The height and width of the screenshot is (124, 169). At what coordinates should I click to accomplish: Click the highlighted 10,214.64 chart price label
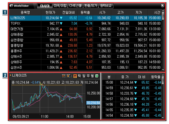[93, 103]
